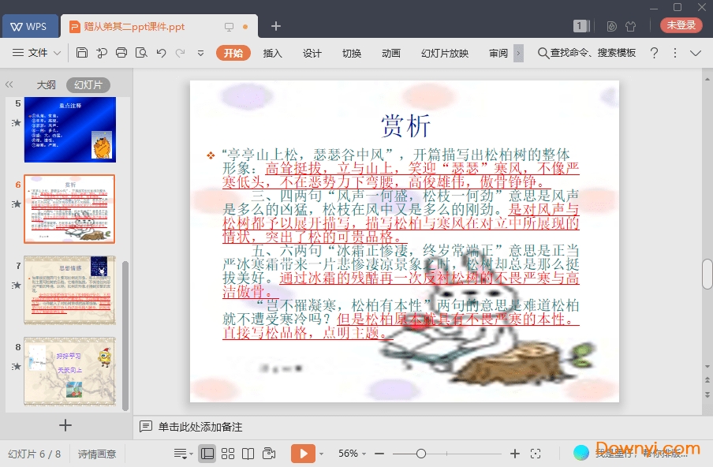Click the notes icon beside 单击此处添加备注
This screenshot has height=467, width=713.
(x=145, y=426)
